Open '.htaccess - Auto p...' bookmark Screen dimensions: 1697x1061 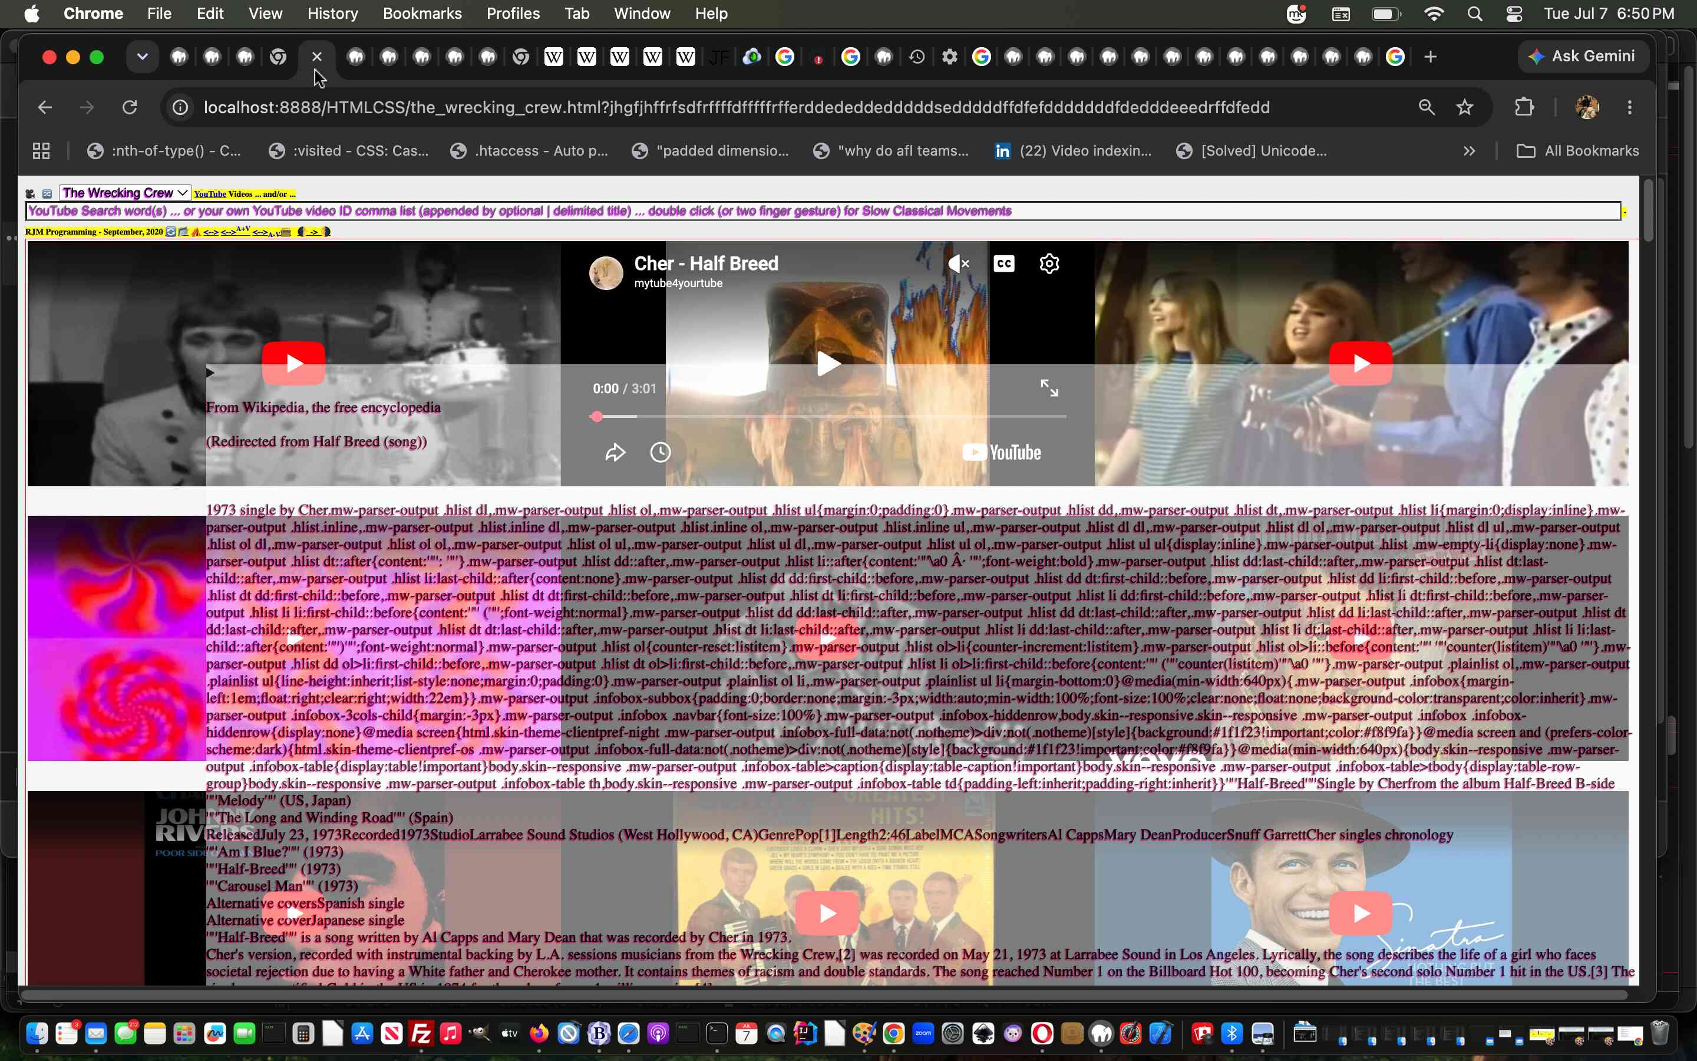pyautogui.click(x=530, y=151)
